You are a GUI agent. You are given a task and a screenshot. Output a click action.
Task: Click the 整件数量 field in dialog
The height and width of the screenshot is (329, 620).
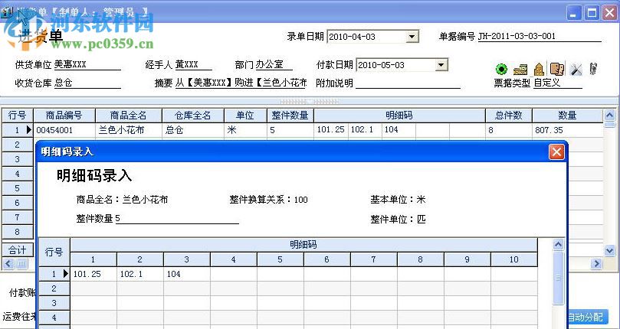177,218
